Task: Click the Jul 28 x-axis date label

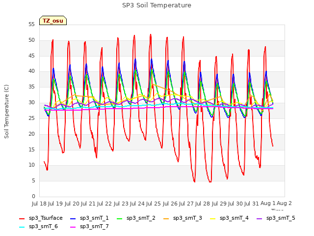Action: coord(203,204)
